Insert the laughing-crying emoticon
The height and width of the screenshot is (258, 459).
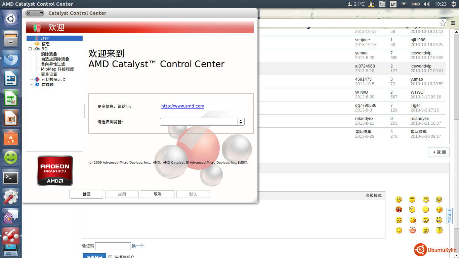[439, 200]
